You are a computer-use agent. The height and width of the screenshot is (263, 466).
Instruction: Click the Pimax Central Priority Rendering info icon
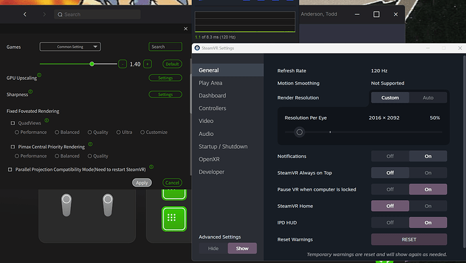coord(90,144)
